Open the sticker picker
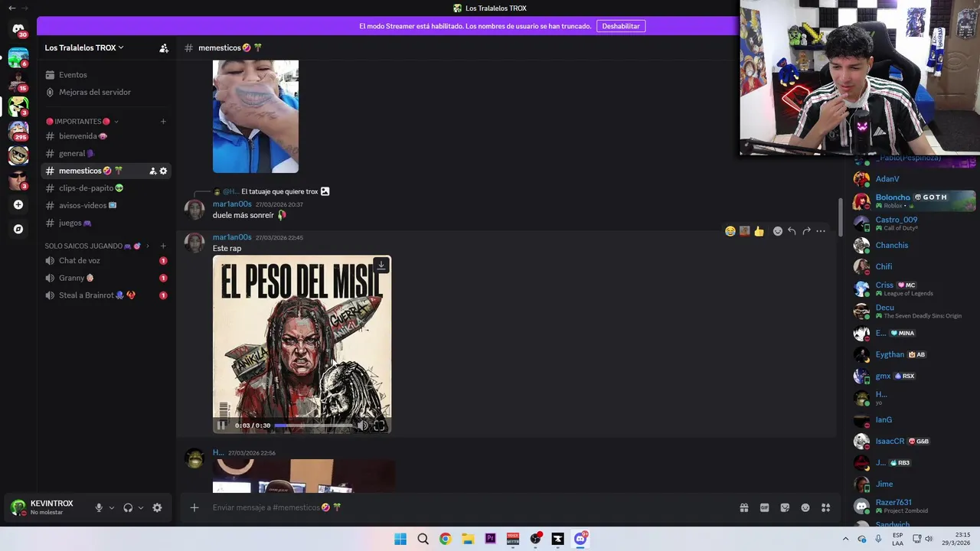980x551 pixels. 785,507
